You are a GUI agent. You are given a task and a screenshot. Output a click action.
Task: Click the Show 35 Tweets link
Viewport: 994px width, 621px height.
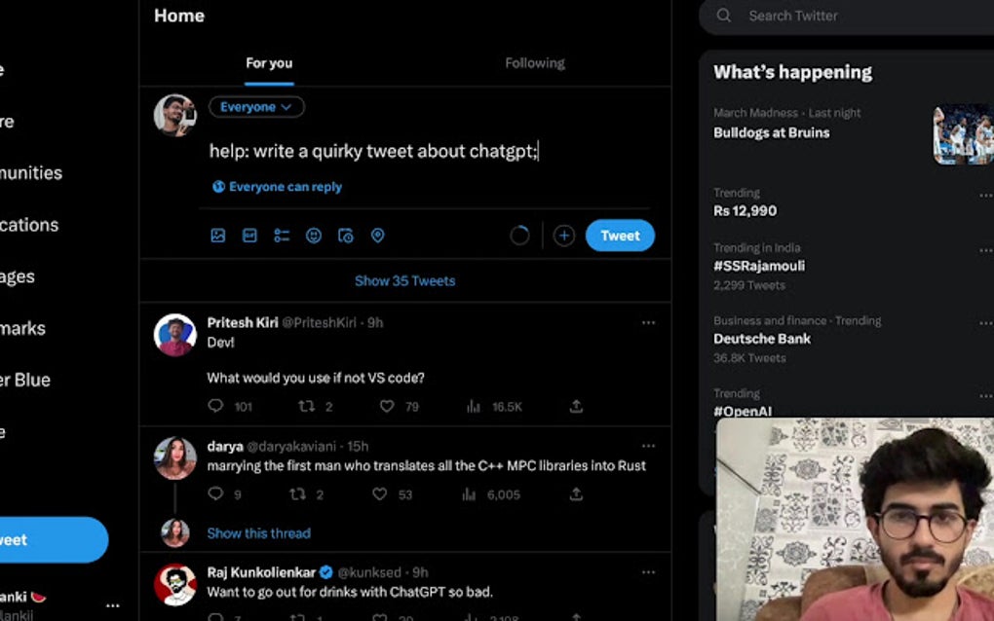tap(404, 280)
